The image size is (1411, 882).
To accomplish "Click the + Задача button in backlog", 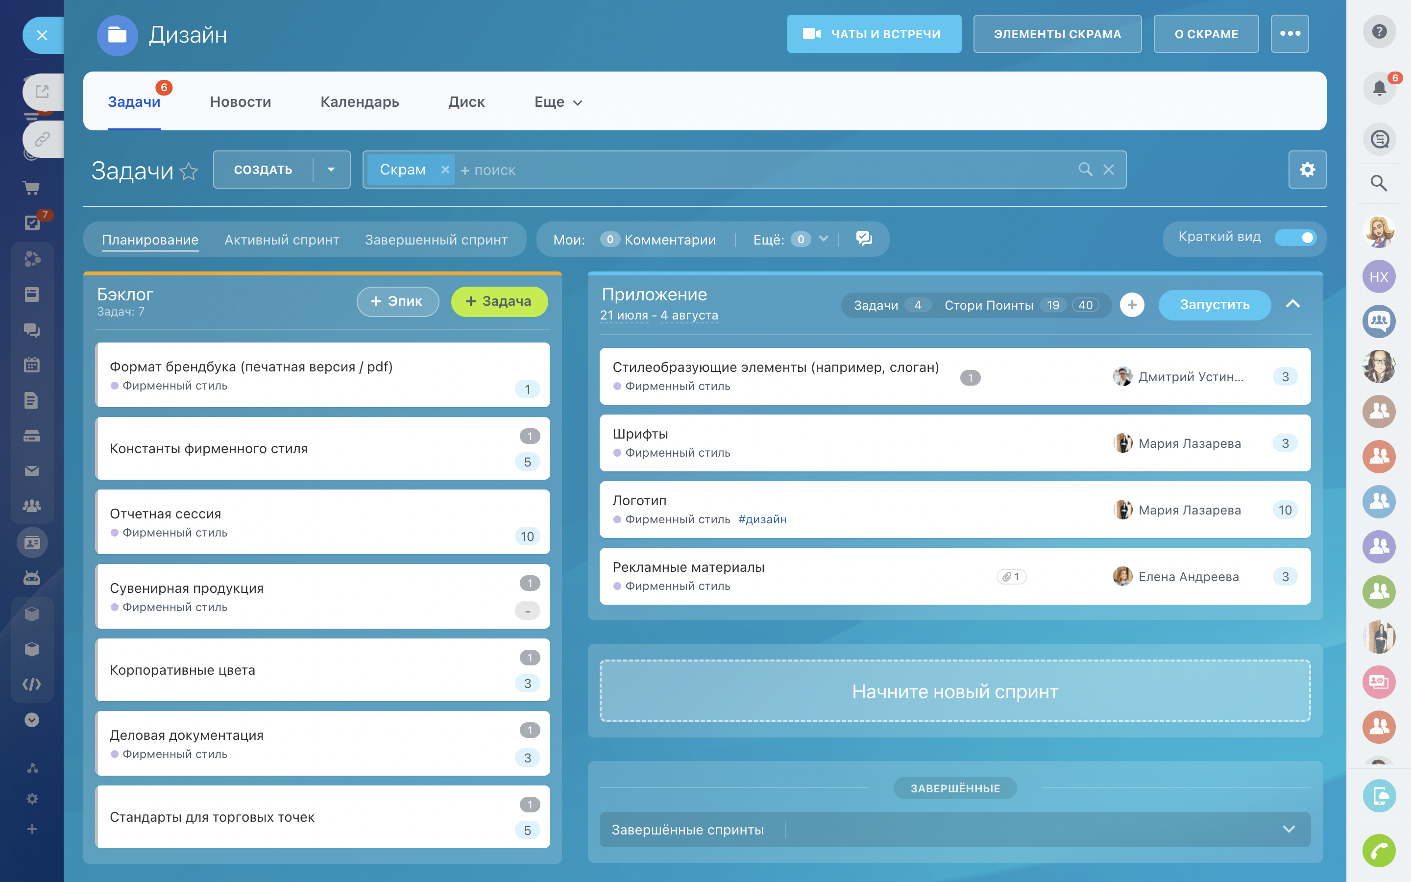I will pyautogui.click(x=499, y=301).
